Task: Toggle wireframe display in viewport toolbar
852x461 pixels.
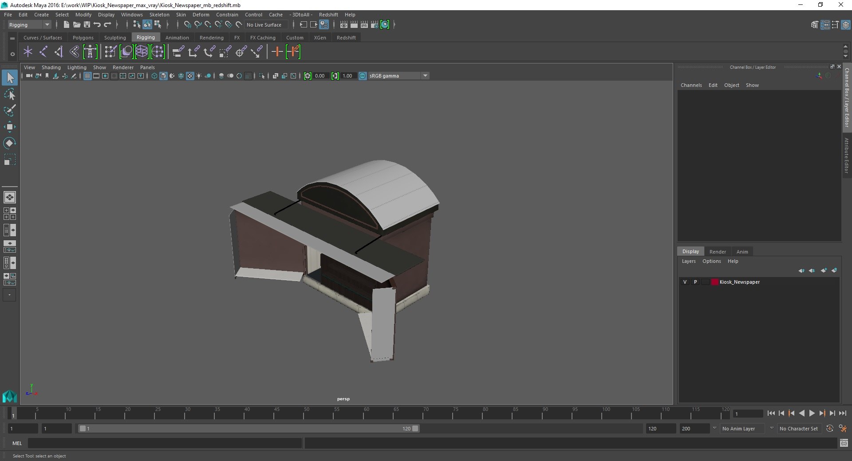Action: coord(154,76)
